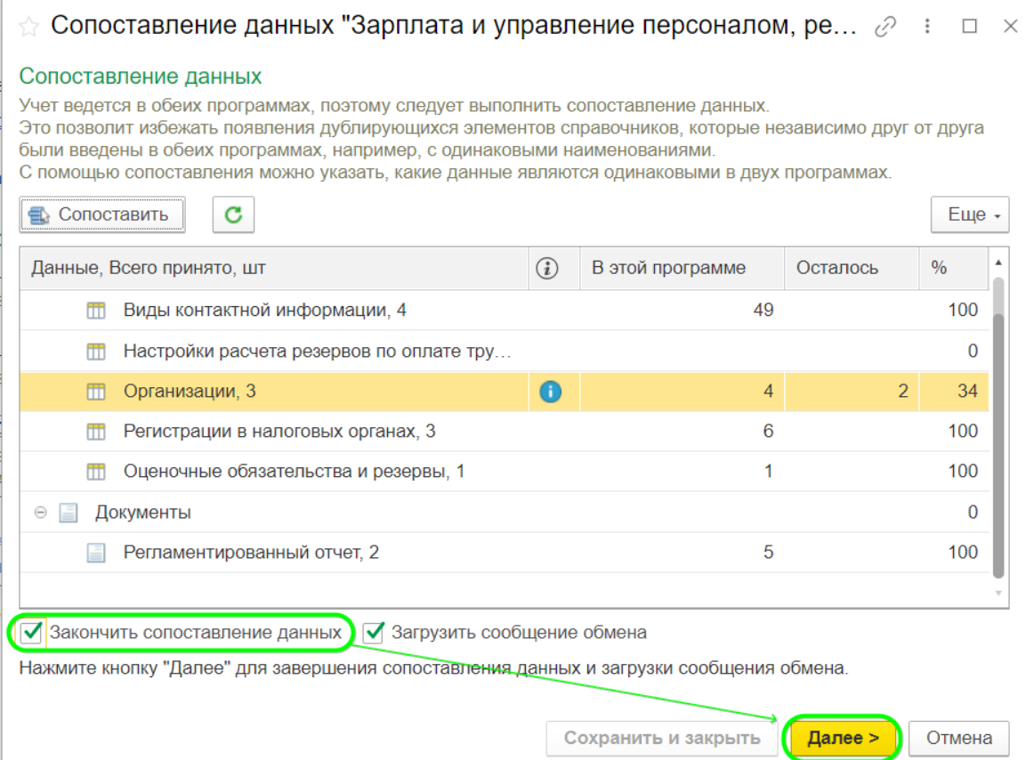Uncheck Закончить сопоставление данных checkbox
The image size is (1026, 760).
[33, 633]
